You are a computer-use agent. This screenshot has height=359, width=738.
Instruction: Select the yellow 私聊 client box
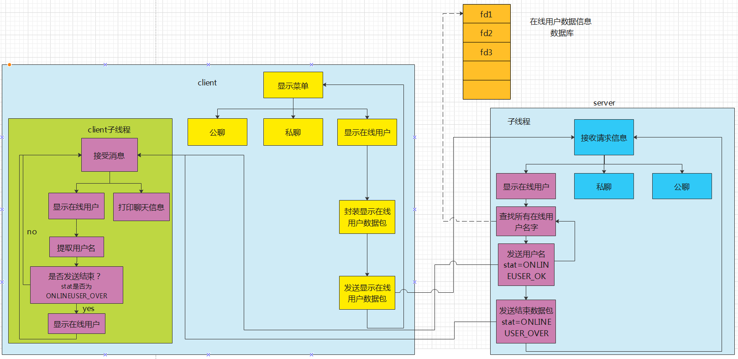[293, 132]
